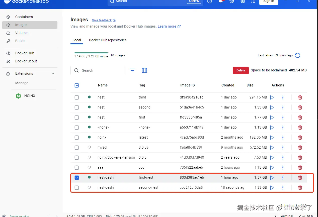Open Manage under Extensions

pyautogui.click(x=22, y=83)
